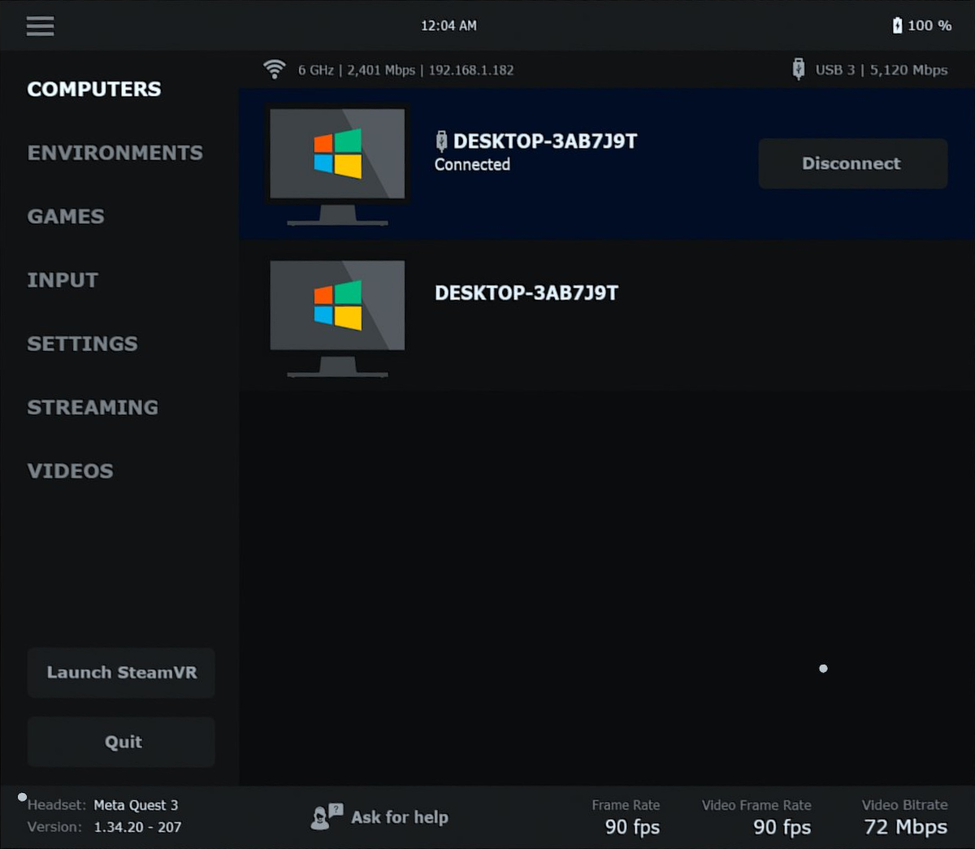Click the 100 % battery text
This screenshot has height=849, width=975.
(929, 26)
